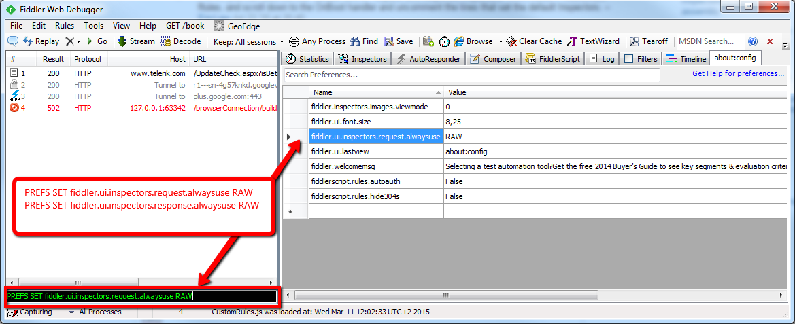Click All Processes filter in status bar

(x=95, y=312)
